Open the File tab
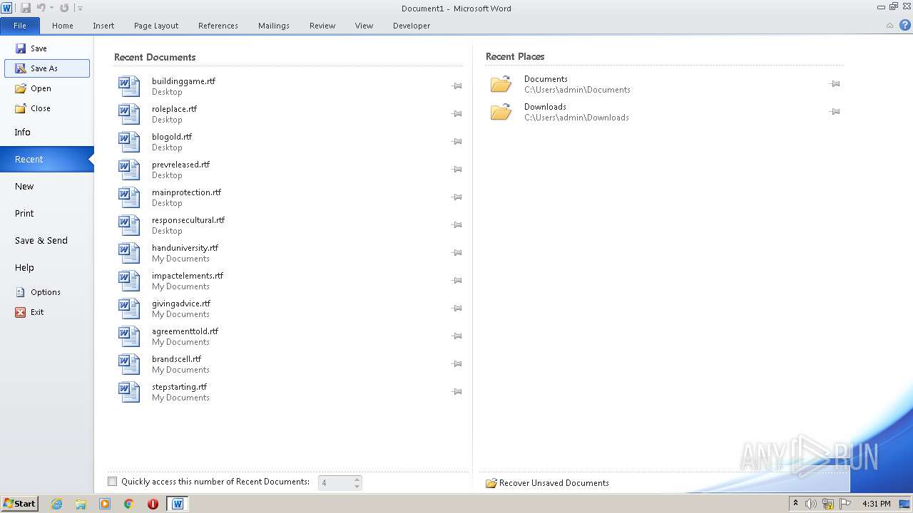 pyautogui.click(x=20, y=26)
